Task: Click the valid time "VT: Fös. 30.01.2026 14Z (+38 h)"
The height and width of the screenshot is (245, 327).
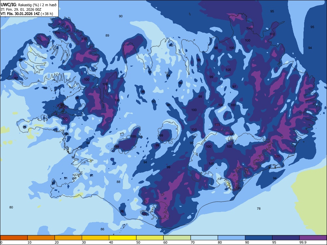Action: point(27,14)
